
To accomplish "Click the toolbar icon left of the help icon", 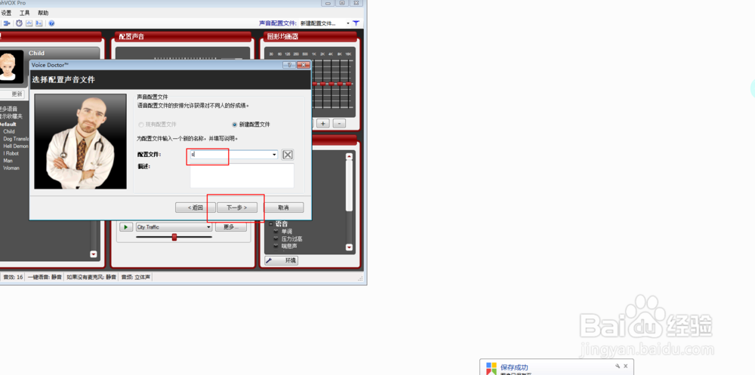I will tap(39, 23).
